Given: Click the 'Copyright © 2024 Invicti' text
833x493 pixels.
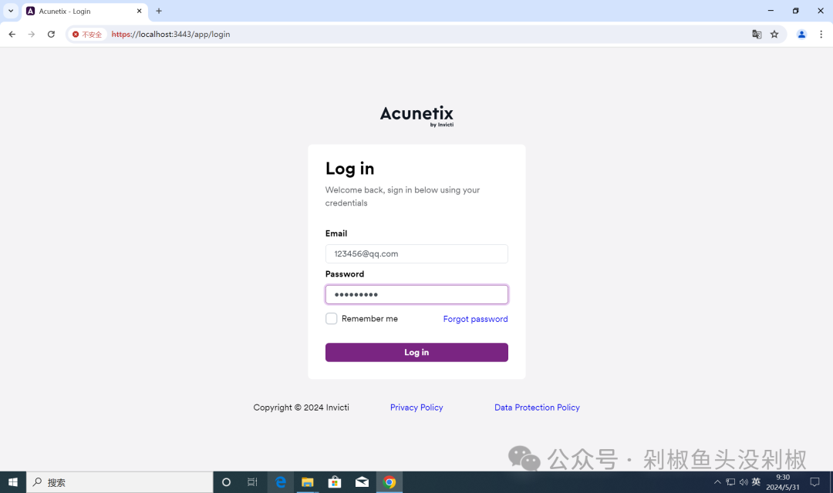Looking at the screenshot, I should (302, 407).
